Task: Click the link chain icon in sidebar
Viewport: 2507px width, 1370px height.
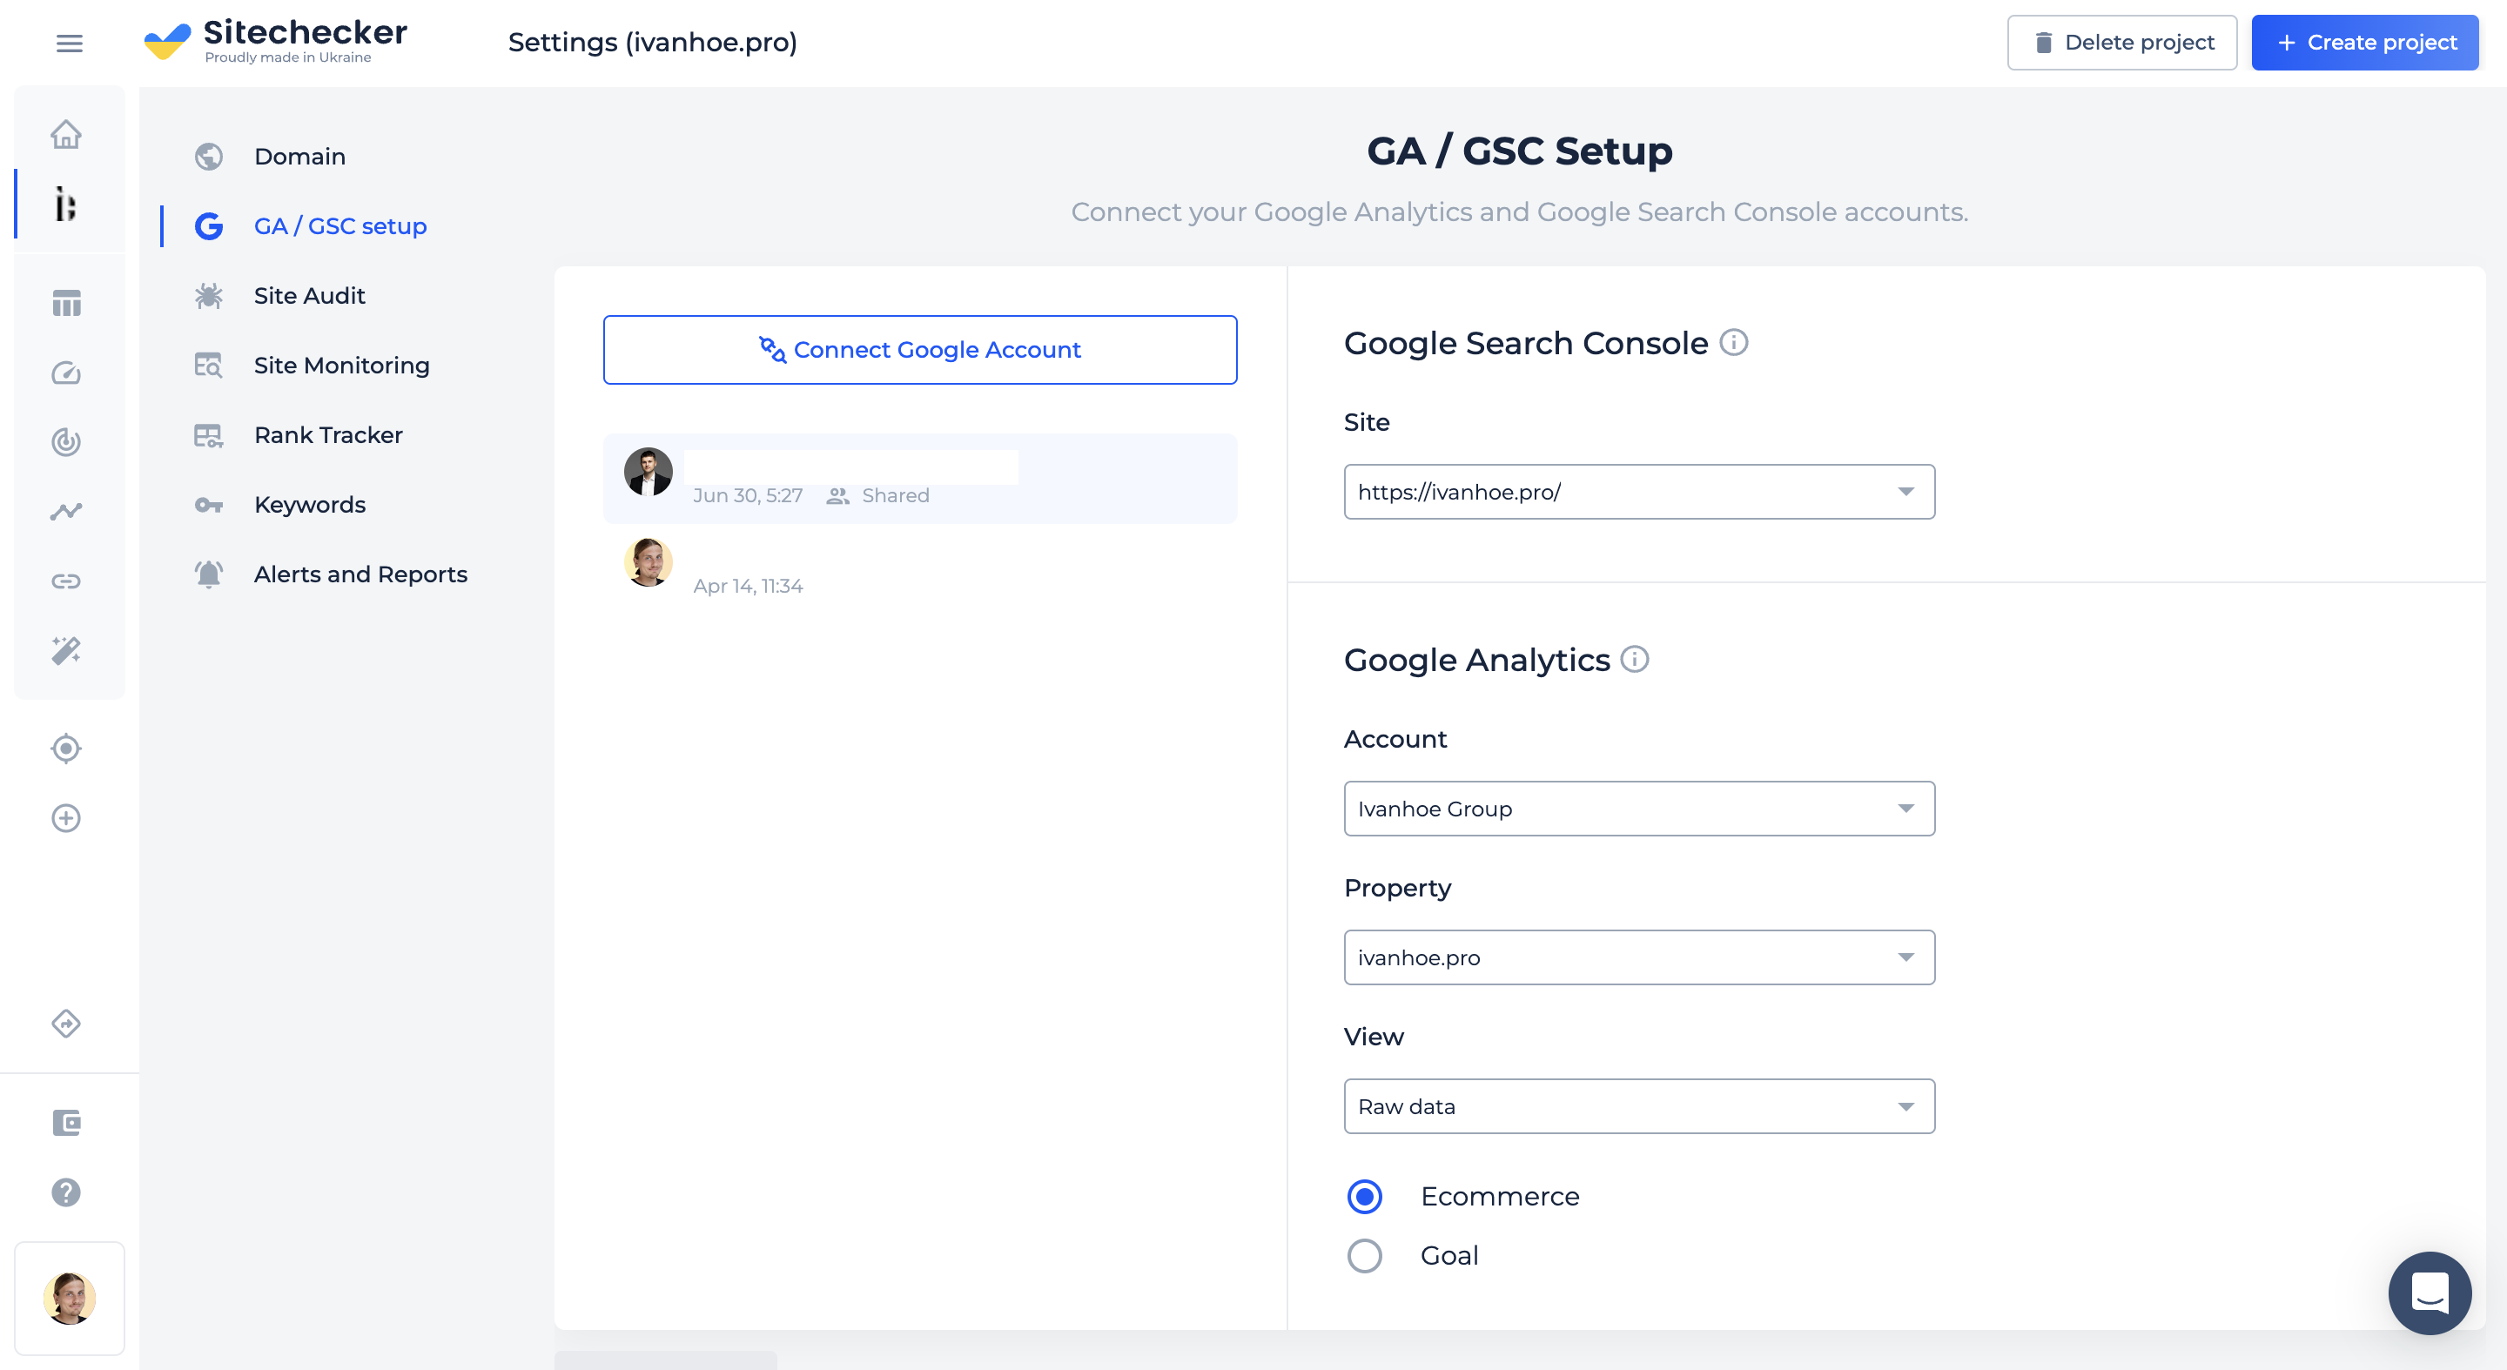Action: (66, 581)
